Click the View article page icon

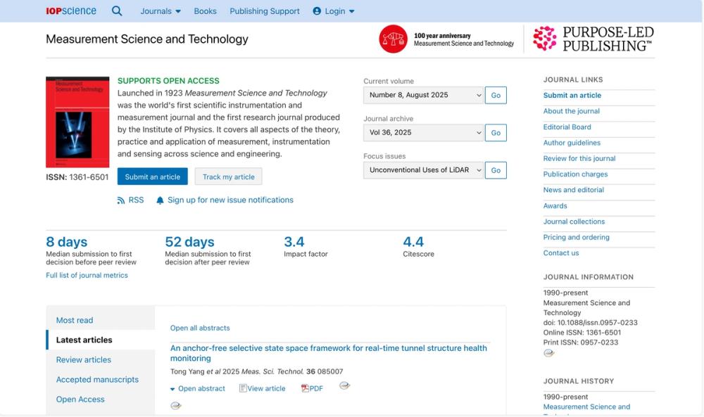pyautogui.click(x=243, y=388)
